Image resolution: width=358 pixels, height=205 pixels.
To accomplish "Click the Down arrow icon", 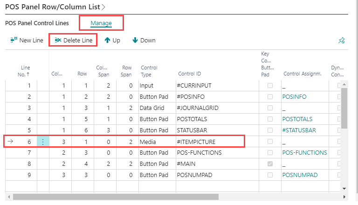I will (135, 41).
